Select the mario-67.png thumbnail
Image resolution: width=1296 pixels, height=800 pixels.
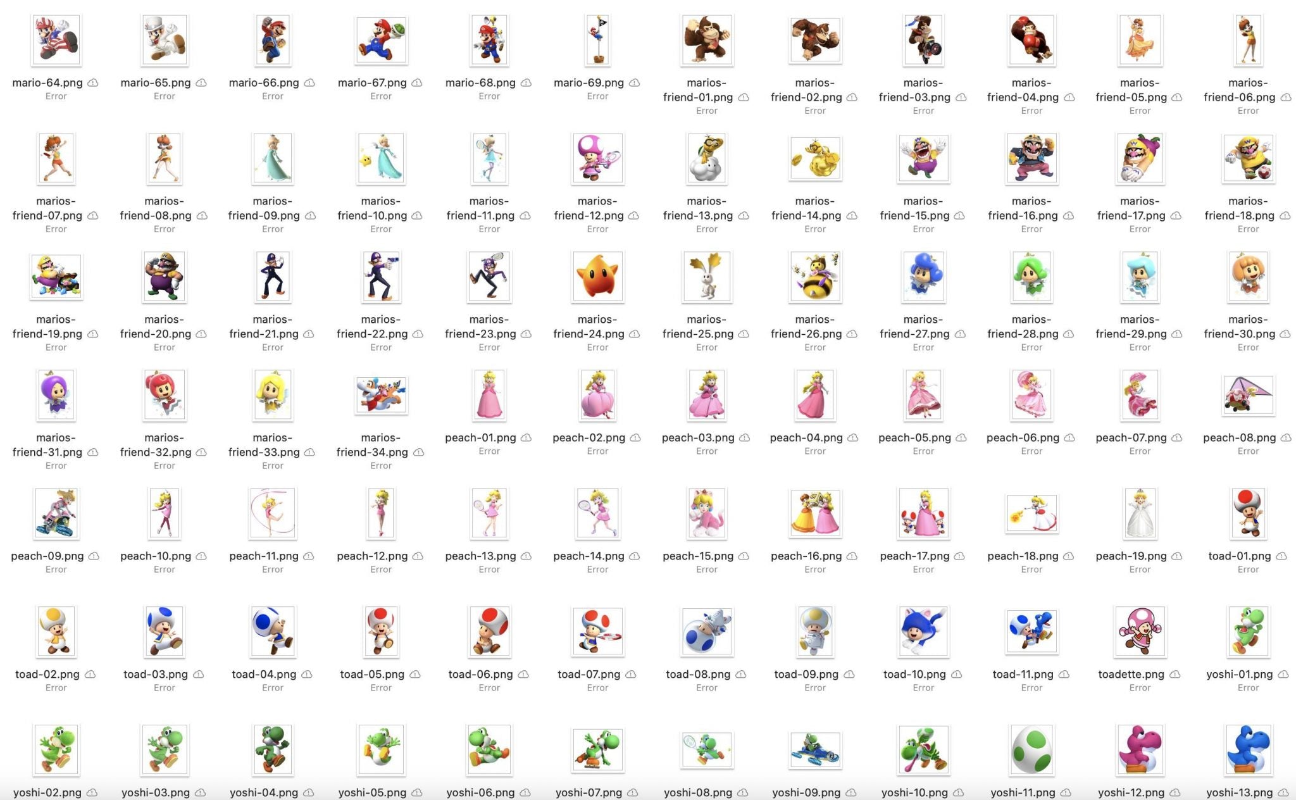(380, 39)
